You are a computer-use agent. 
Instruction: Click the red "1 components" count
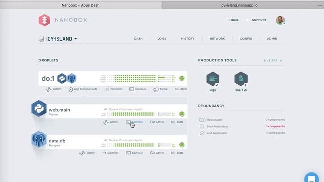click(275, 126)
